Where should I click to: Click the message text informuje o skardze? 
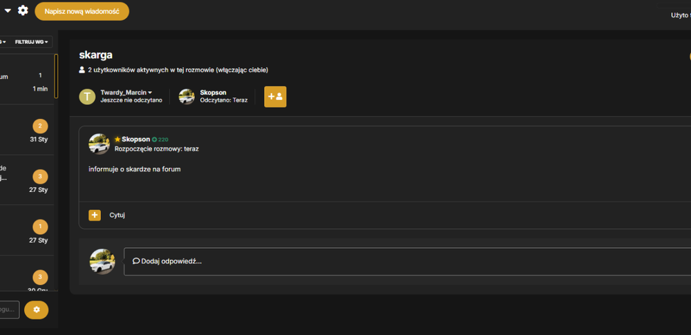click(135, 169)
